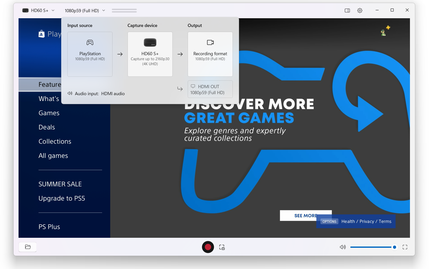Collapse the capture setup flyout panel
This screenshot has width=429, height=269.
click(124, 10)
